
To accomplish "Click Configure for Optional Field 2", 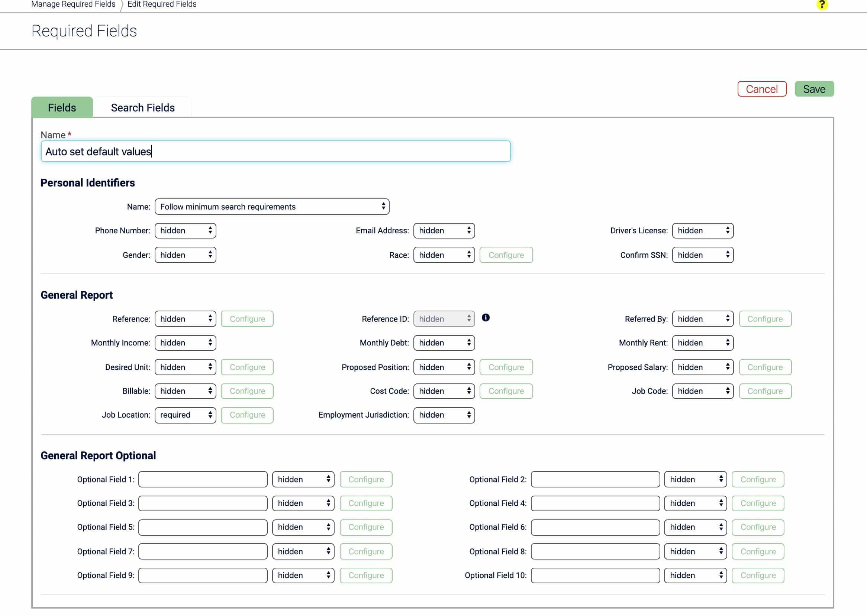I will coord(758,479).
